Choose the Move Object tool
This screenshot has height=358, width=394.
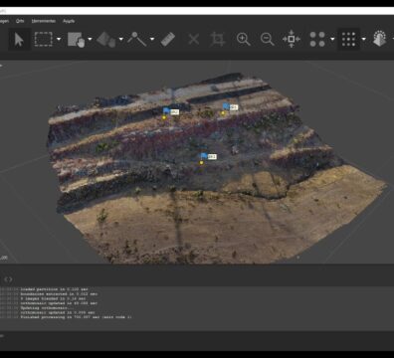(x=106, y=40)
